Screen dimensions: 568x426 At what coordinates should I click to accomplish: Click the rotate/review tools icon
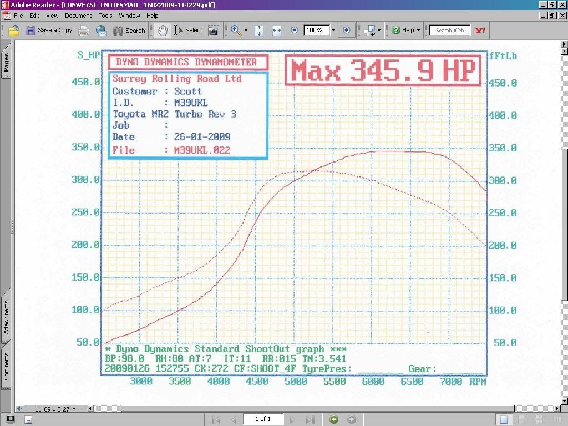coord(370,31)
